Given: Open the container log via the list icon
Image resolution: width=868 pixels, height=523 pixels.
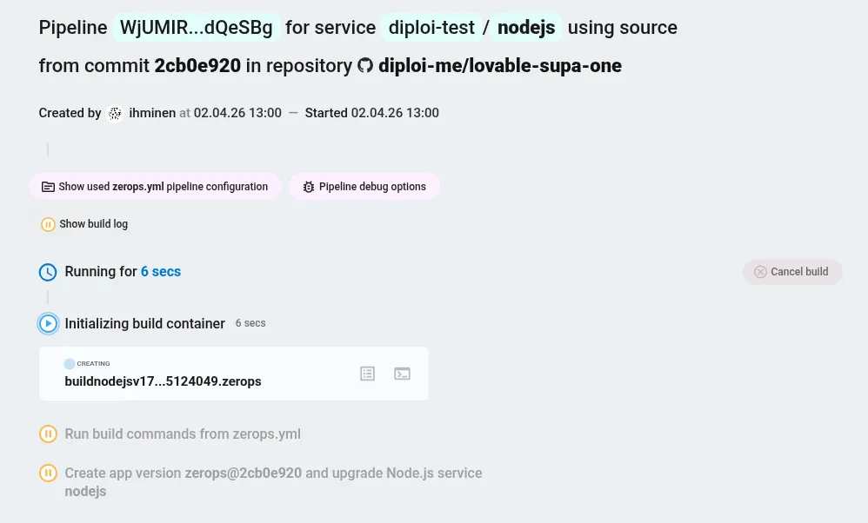Looking at the screenshot, I should click(367, 374).
